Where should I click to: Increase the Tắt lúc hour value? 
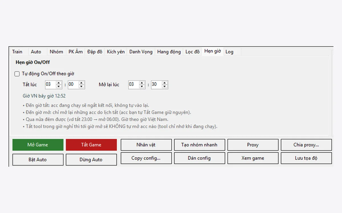[59, 83]
